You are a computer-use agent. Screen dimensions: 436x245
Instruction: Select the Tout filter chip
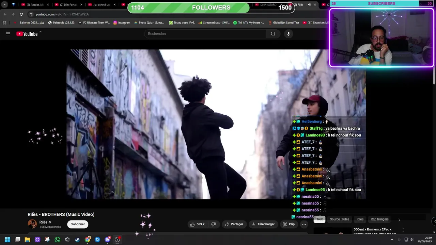coord(320,219)
